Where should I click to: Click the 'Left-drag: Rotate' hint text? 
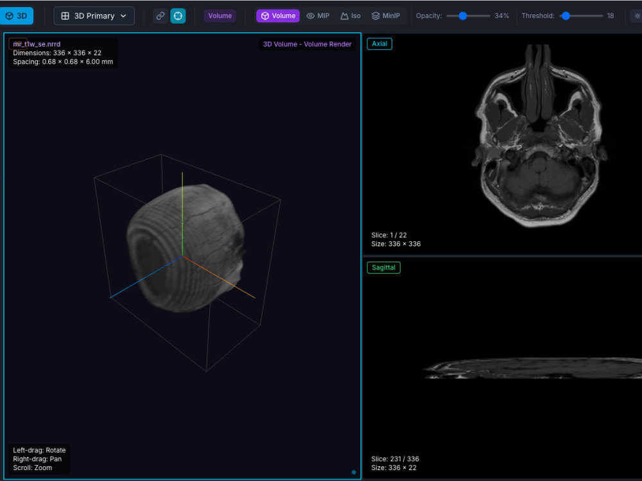(x=39, y=450)
